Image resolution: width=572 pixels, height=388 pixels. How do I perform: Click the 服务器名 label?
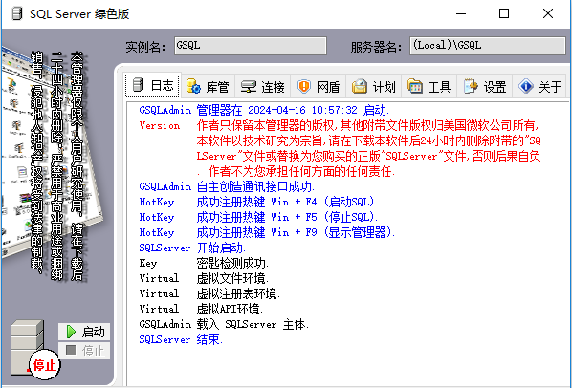376,47
